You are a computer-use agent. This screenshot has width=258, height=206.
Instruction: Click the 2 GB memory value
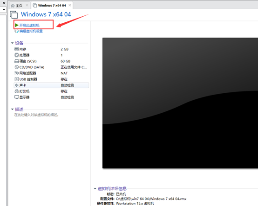point(64,49)
